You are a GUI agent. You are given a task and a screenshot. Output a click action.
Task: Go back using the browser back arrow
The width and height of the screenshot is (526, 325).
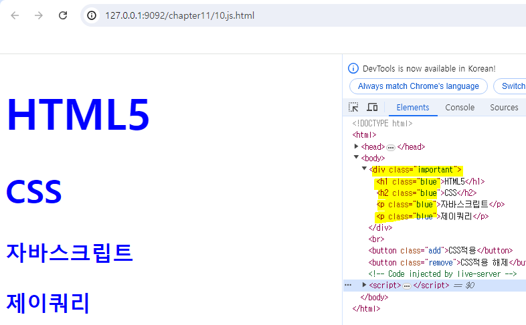[15, 15]
